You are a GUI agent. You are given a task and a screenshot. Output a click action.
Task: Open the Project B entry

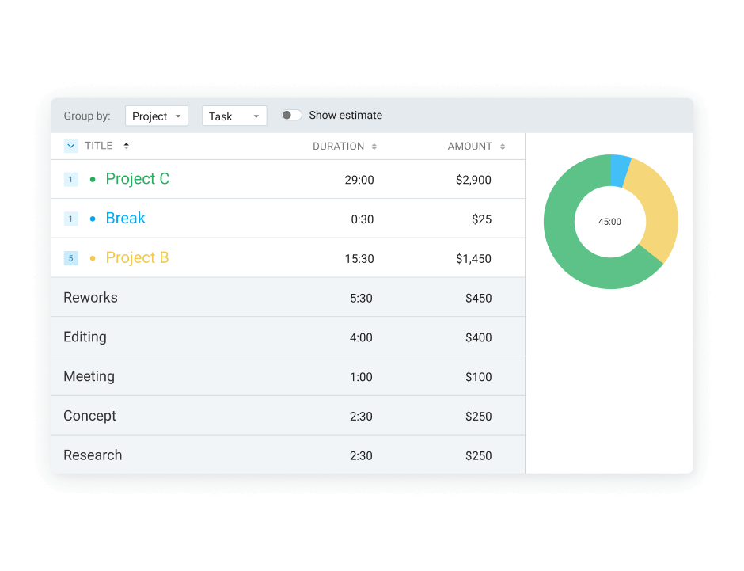pyautogui.click(x=137, y=257)
